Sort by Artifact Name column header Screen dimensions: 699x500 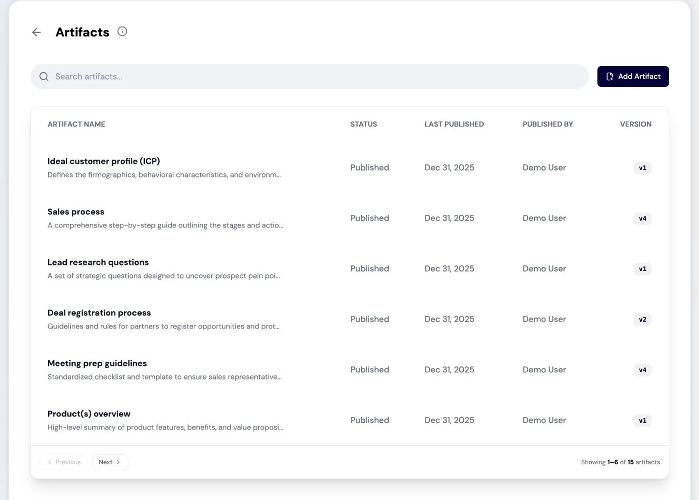[x=76, y=124]
